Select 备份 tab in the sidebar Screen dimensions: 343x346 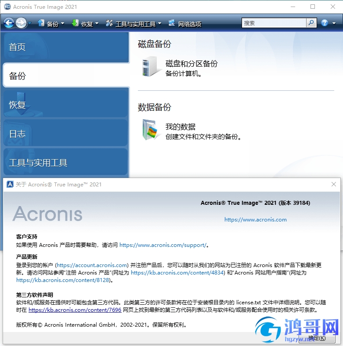click(66, 76)
